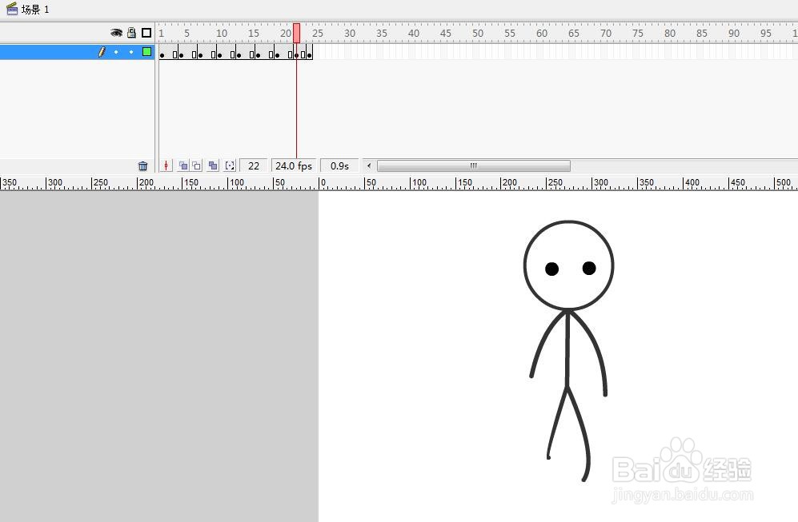The width and height of the screenshot is (798, 522).
Task: Click the elapsed time display 0.9s
Action: (339, 165)
